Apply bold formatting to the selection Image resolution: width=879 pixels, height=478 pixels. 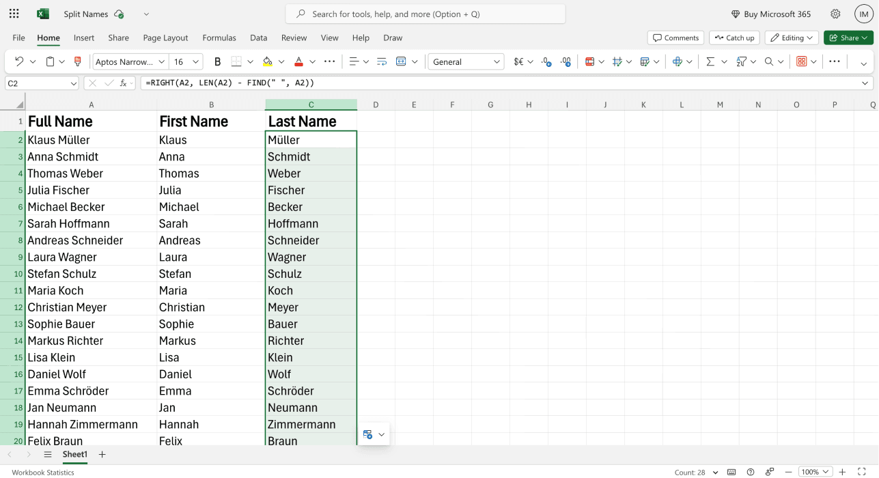(217, 61)
